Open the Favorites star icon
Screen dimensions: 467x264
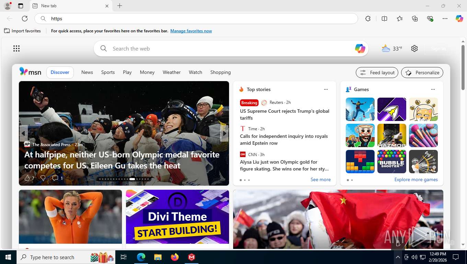pyautogui.click(x=400, y=19)
